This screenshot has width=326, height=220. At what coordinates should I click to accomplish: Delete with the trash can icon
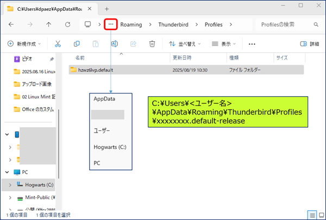152,44
